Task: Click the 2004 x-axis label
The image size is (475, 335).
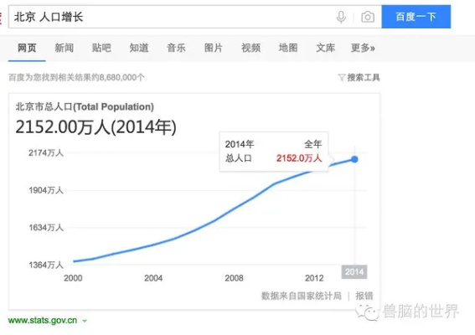Action: pos(153,278)
